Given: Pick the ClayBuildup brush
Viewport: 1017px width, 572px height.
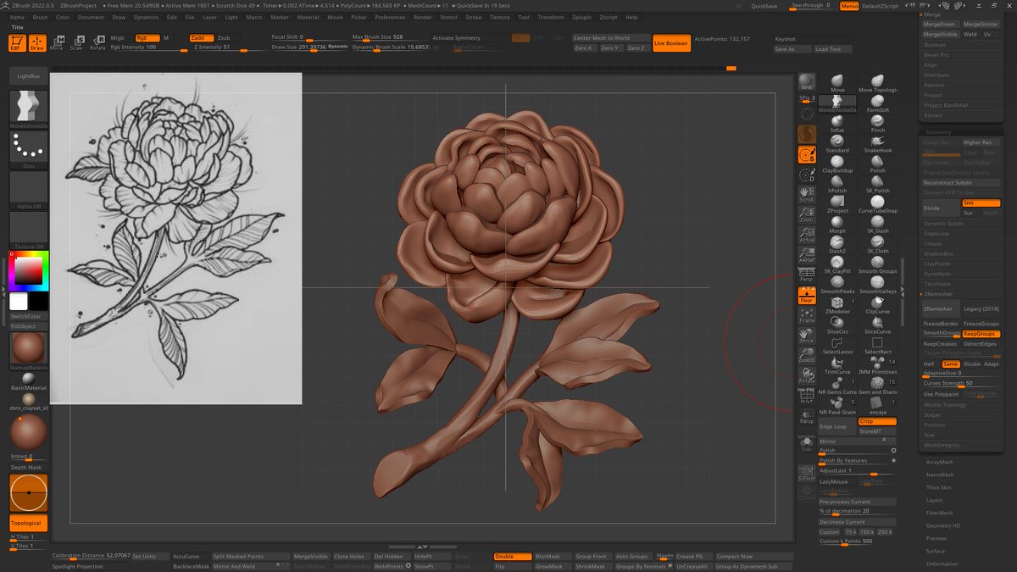Looking at the screenshot, I should (x=837, y=162).
